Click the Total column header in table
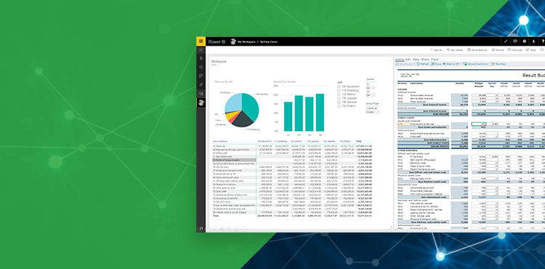Viewport: 545px width, 269px height. 358,142
